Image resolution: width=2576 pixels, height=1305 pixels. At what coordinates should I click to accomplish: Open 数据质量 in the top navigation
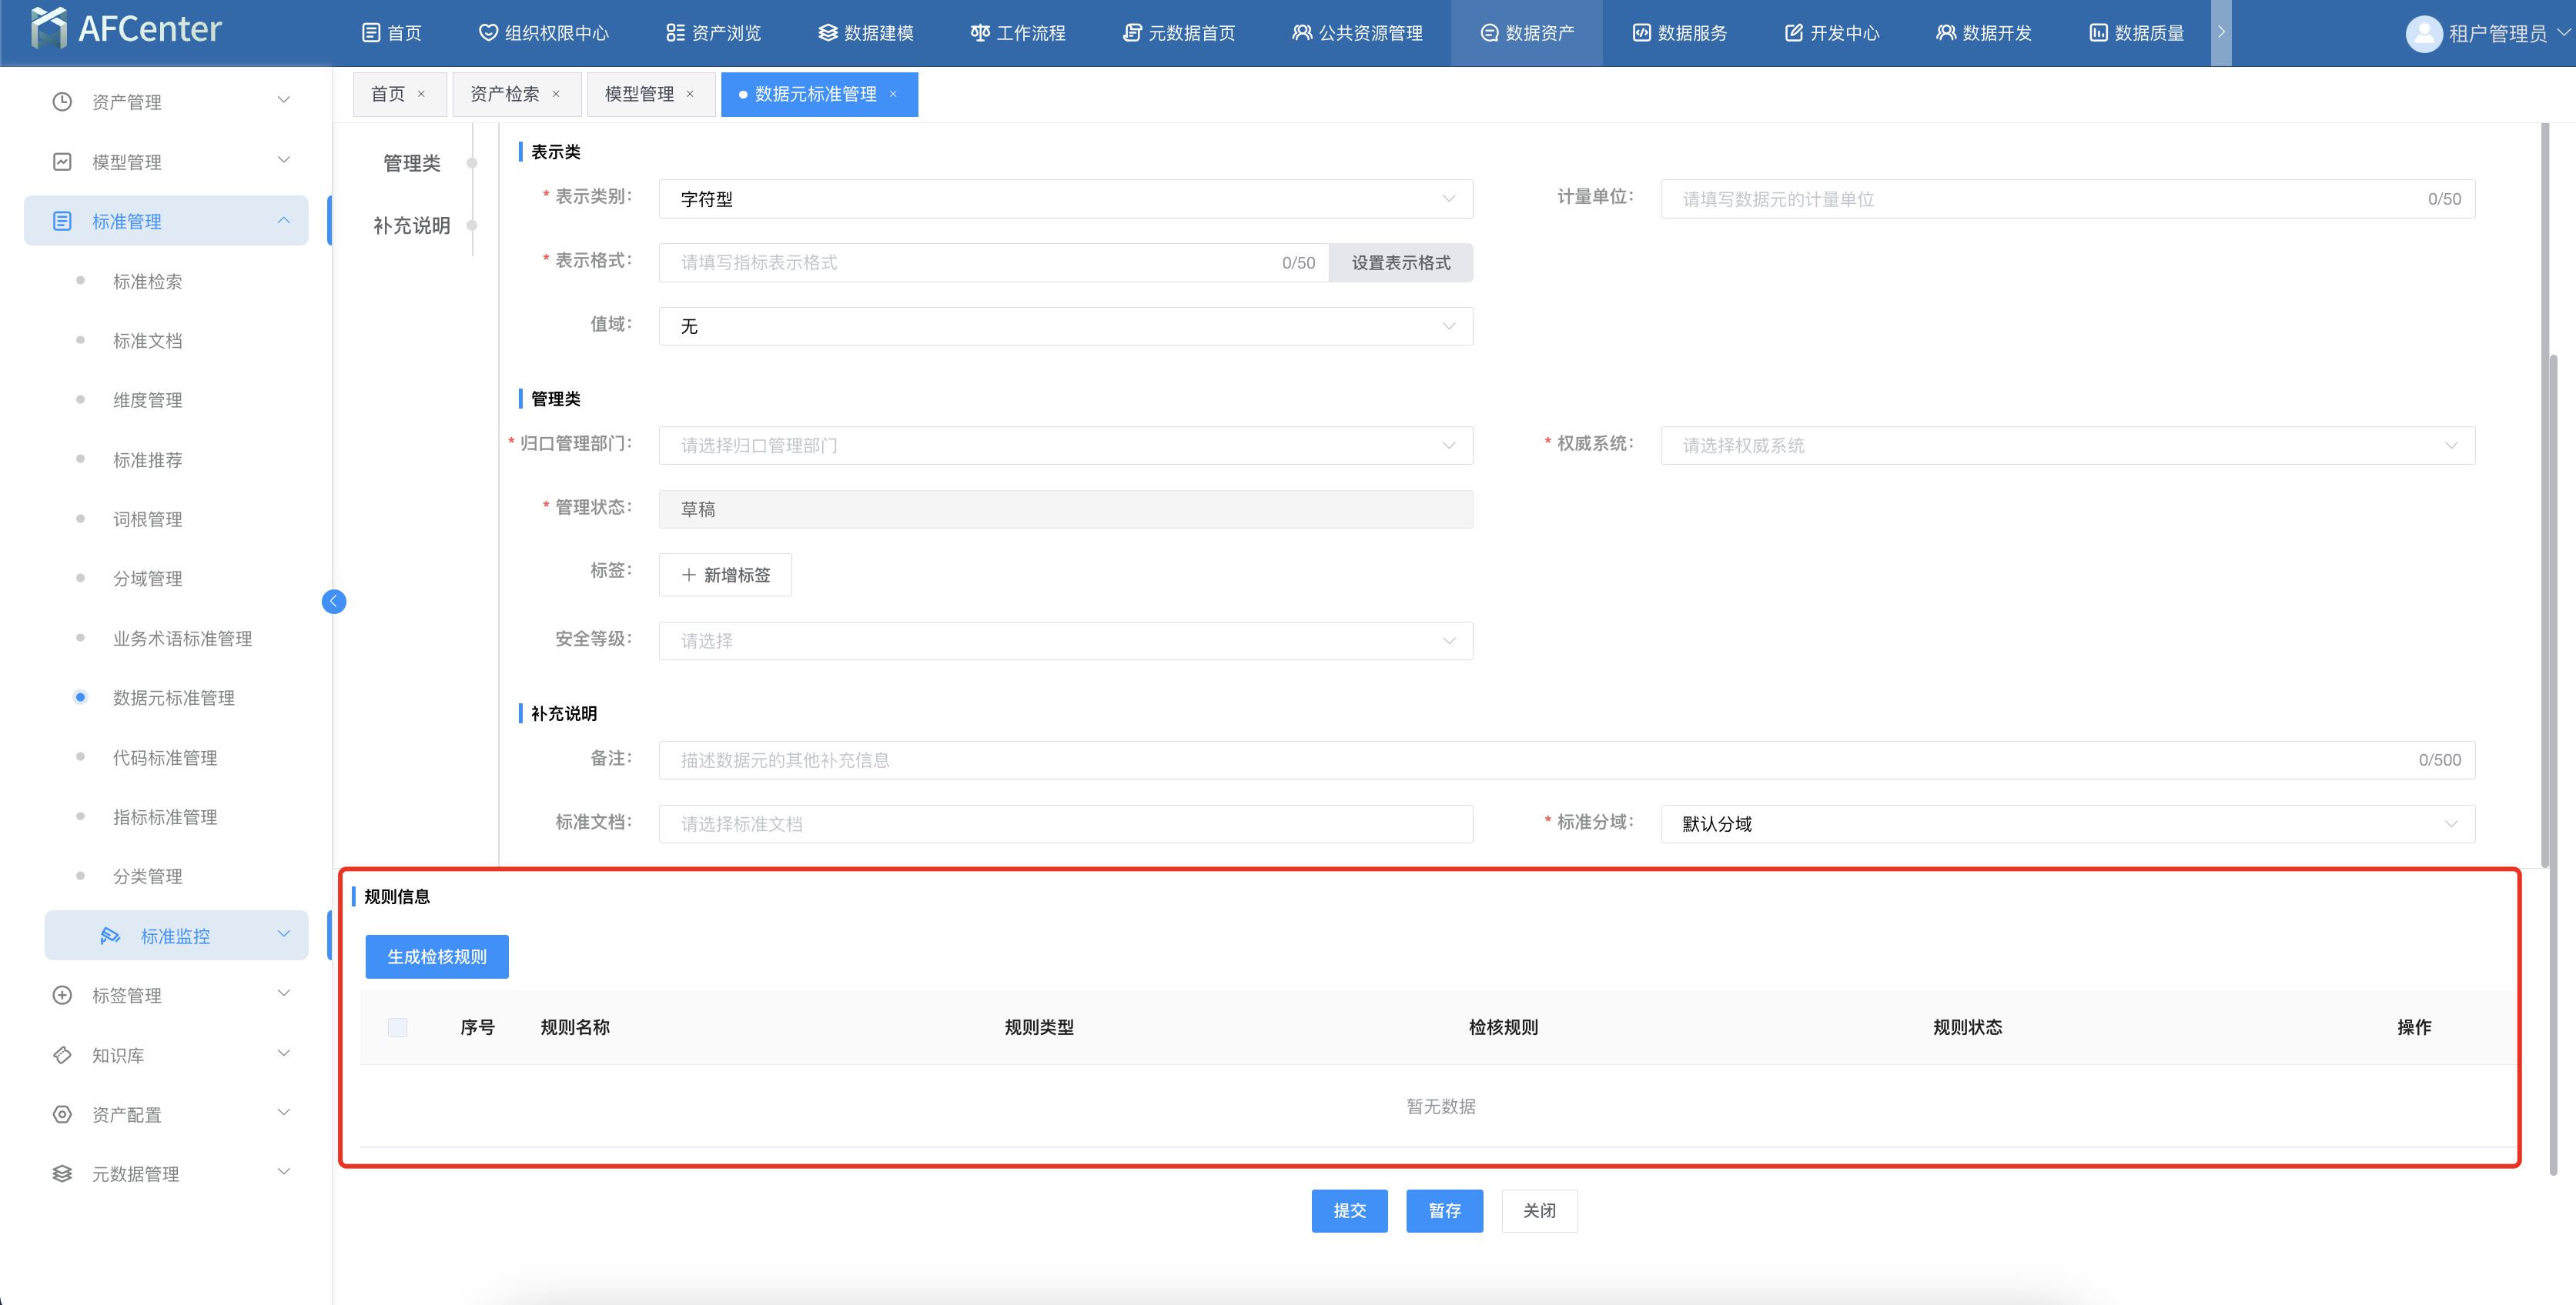point(2136,33)
